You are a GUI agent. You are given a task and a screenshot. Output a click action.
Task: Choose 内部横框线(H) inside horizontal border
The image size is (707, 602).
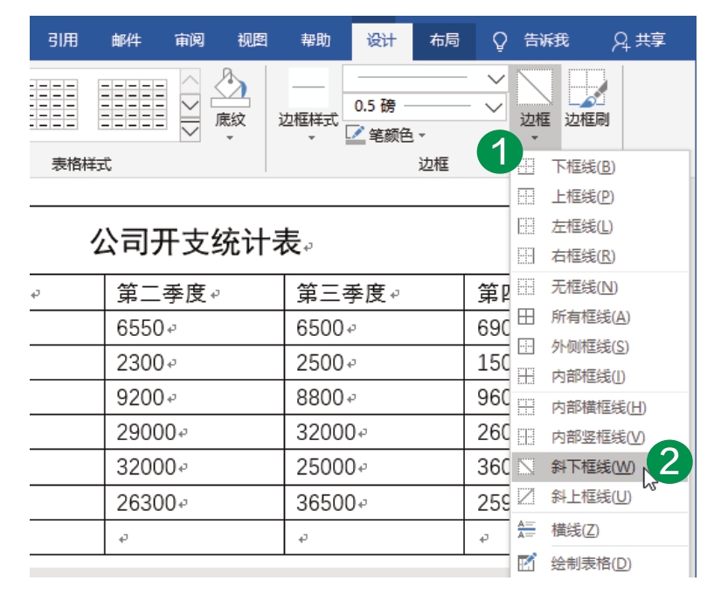tap(600, 408)
